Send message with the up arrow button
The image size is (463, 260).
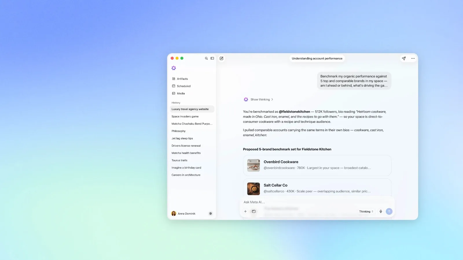389,211
